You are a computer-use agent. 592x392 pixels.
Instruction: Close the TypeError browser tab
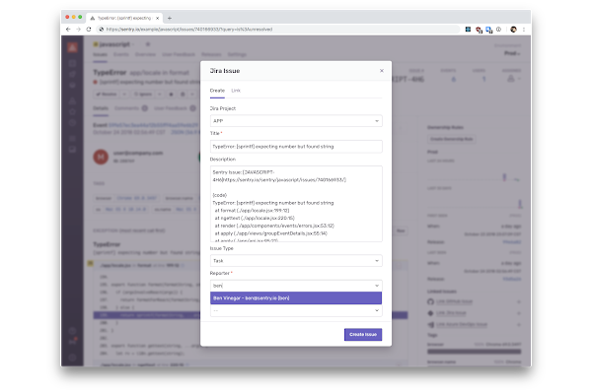point(158,18)
